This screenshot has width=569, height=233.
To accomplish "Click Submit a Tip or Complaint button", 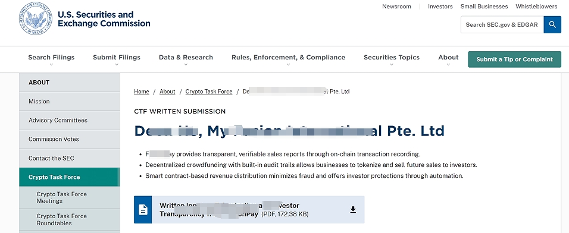I will pyautogui.click(x=515, y=59).
